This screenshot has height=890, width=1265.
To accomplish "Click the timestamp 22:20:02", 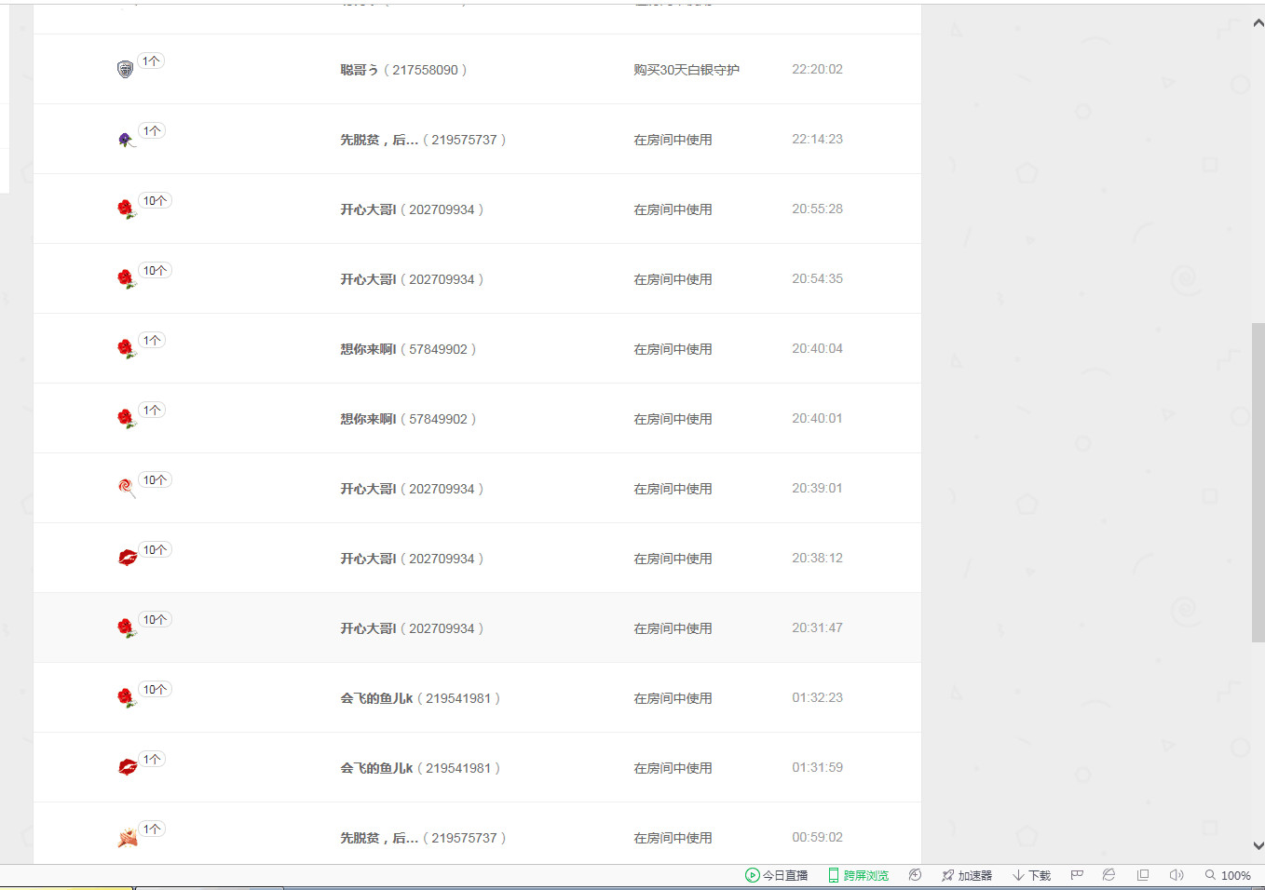I will (x=817, y=69).
